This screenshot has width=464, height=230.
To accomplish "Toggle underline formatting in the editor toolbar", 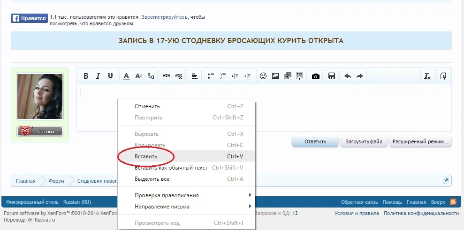I will (x=110, y=76).
